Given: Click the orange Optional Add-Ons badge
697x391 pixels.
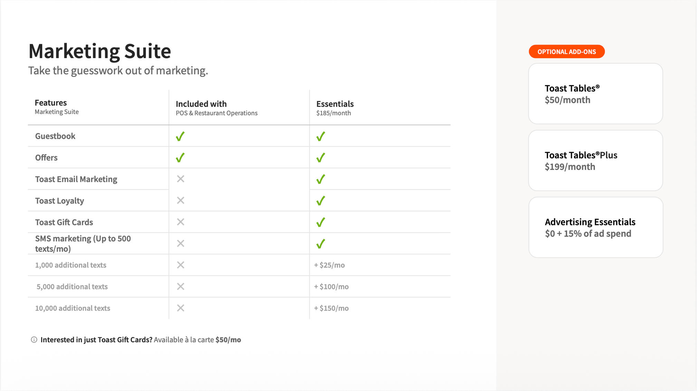Looking at the screenshot, I should click(566, 52).
